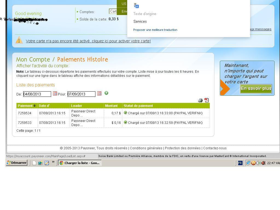Click the green arrow bullet beside Comptes
This screenshot has width=280, height=210.
pyautogui.click(x=77, y=12)
